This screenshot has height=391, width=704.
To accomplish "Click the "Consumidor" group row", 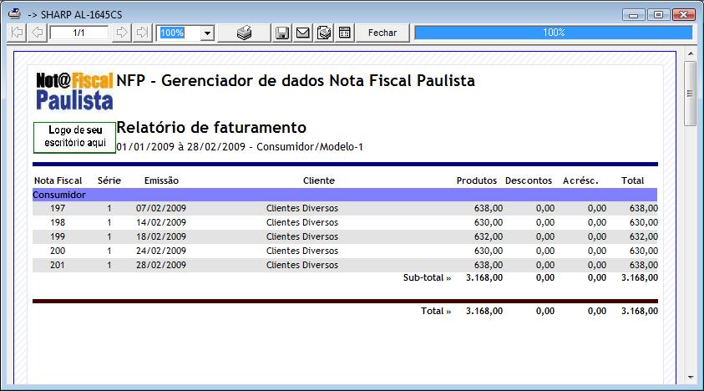I will click(x=345, y=195).
